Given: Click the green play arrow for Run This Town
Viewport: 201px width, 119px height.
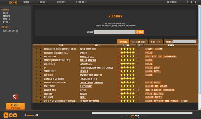Looking at the screenshot, I should [x=36, y=56].
